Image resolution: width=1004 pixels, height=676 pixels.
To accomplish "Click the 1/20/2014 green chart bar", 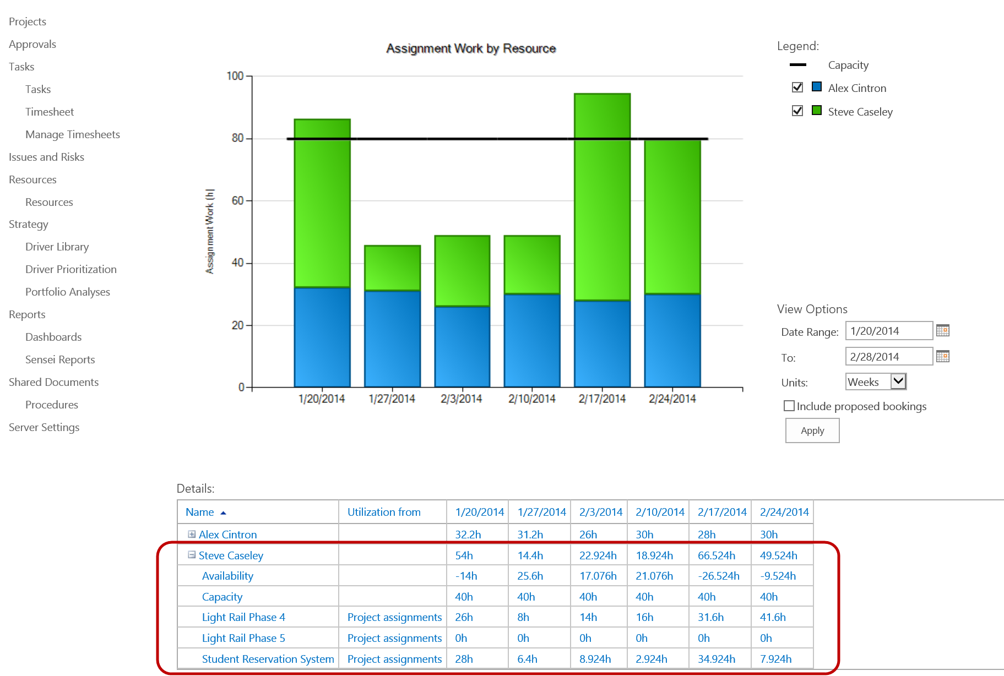I will (322, 203).
